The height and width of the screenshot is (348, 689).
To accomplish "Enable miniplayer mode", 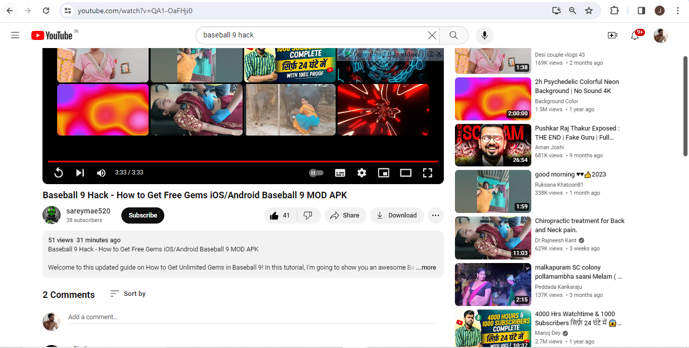I will click(x=384, y=172).
